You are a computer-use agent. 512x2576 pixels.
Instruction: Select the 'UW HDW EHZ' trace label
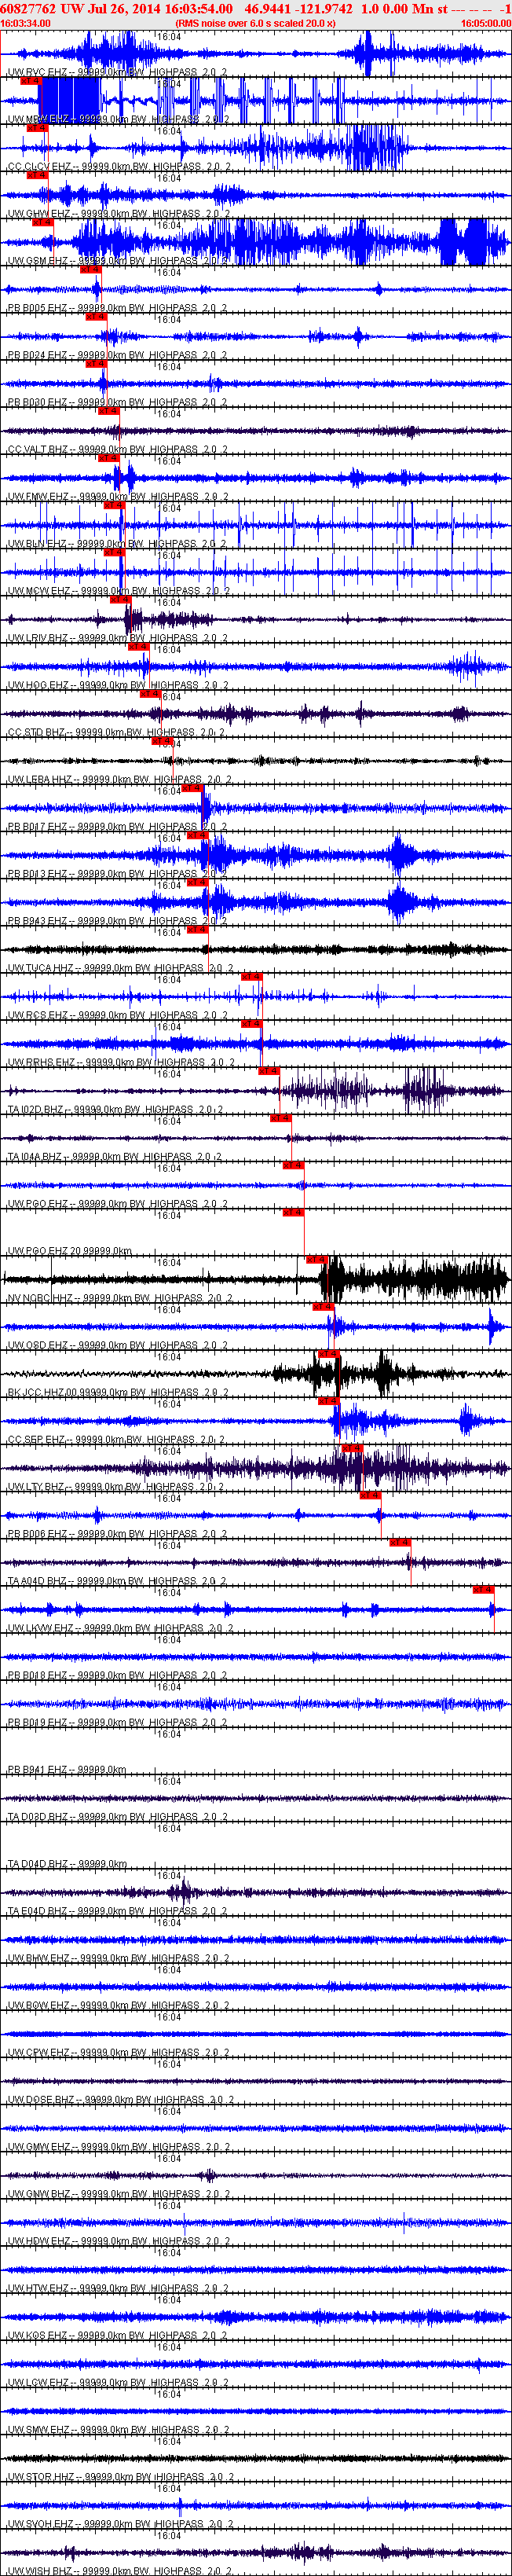118,2242
